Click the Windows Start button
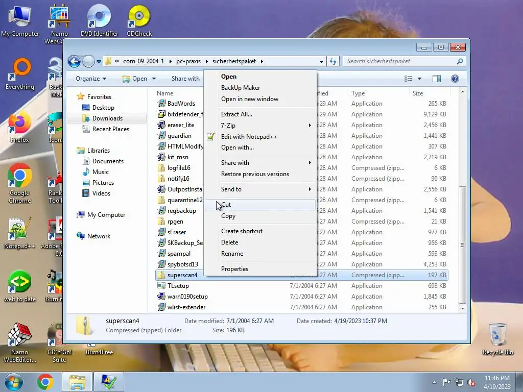This screenshot has width=523, height=392. coord(14,382)
